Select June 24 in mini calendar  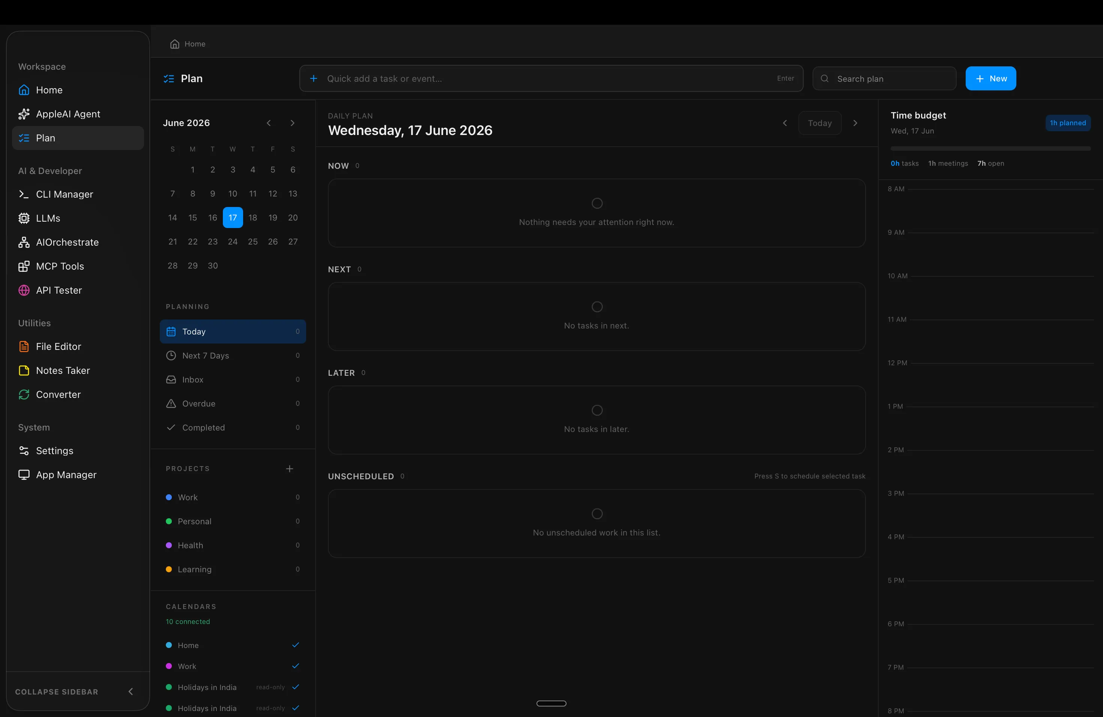[233, 242]
